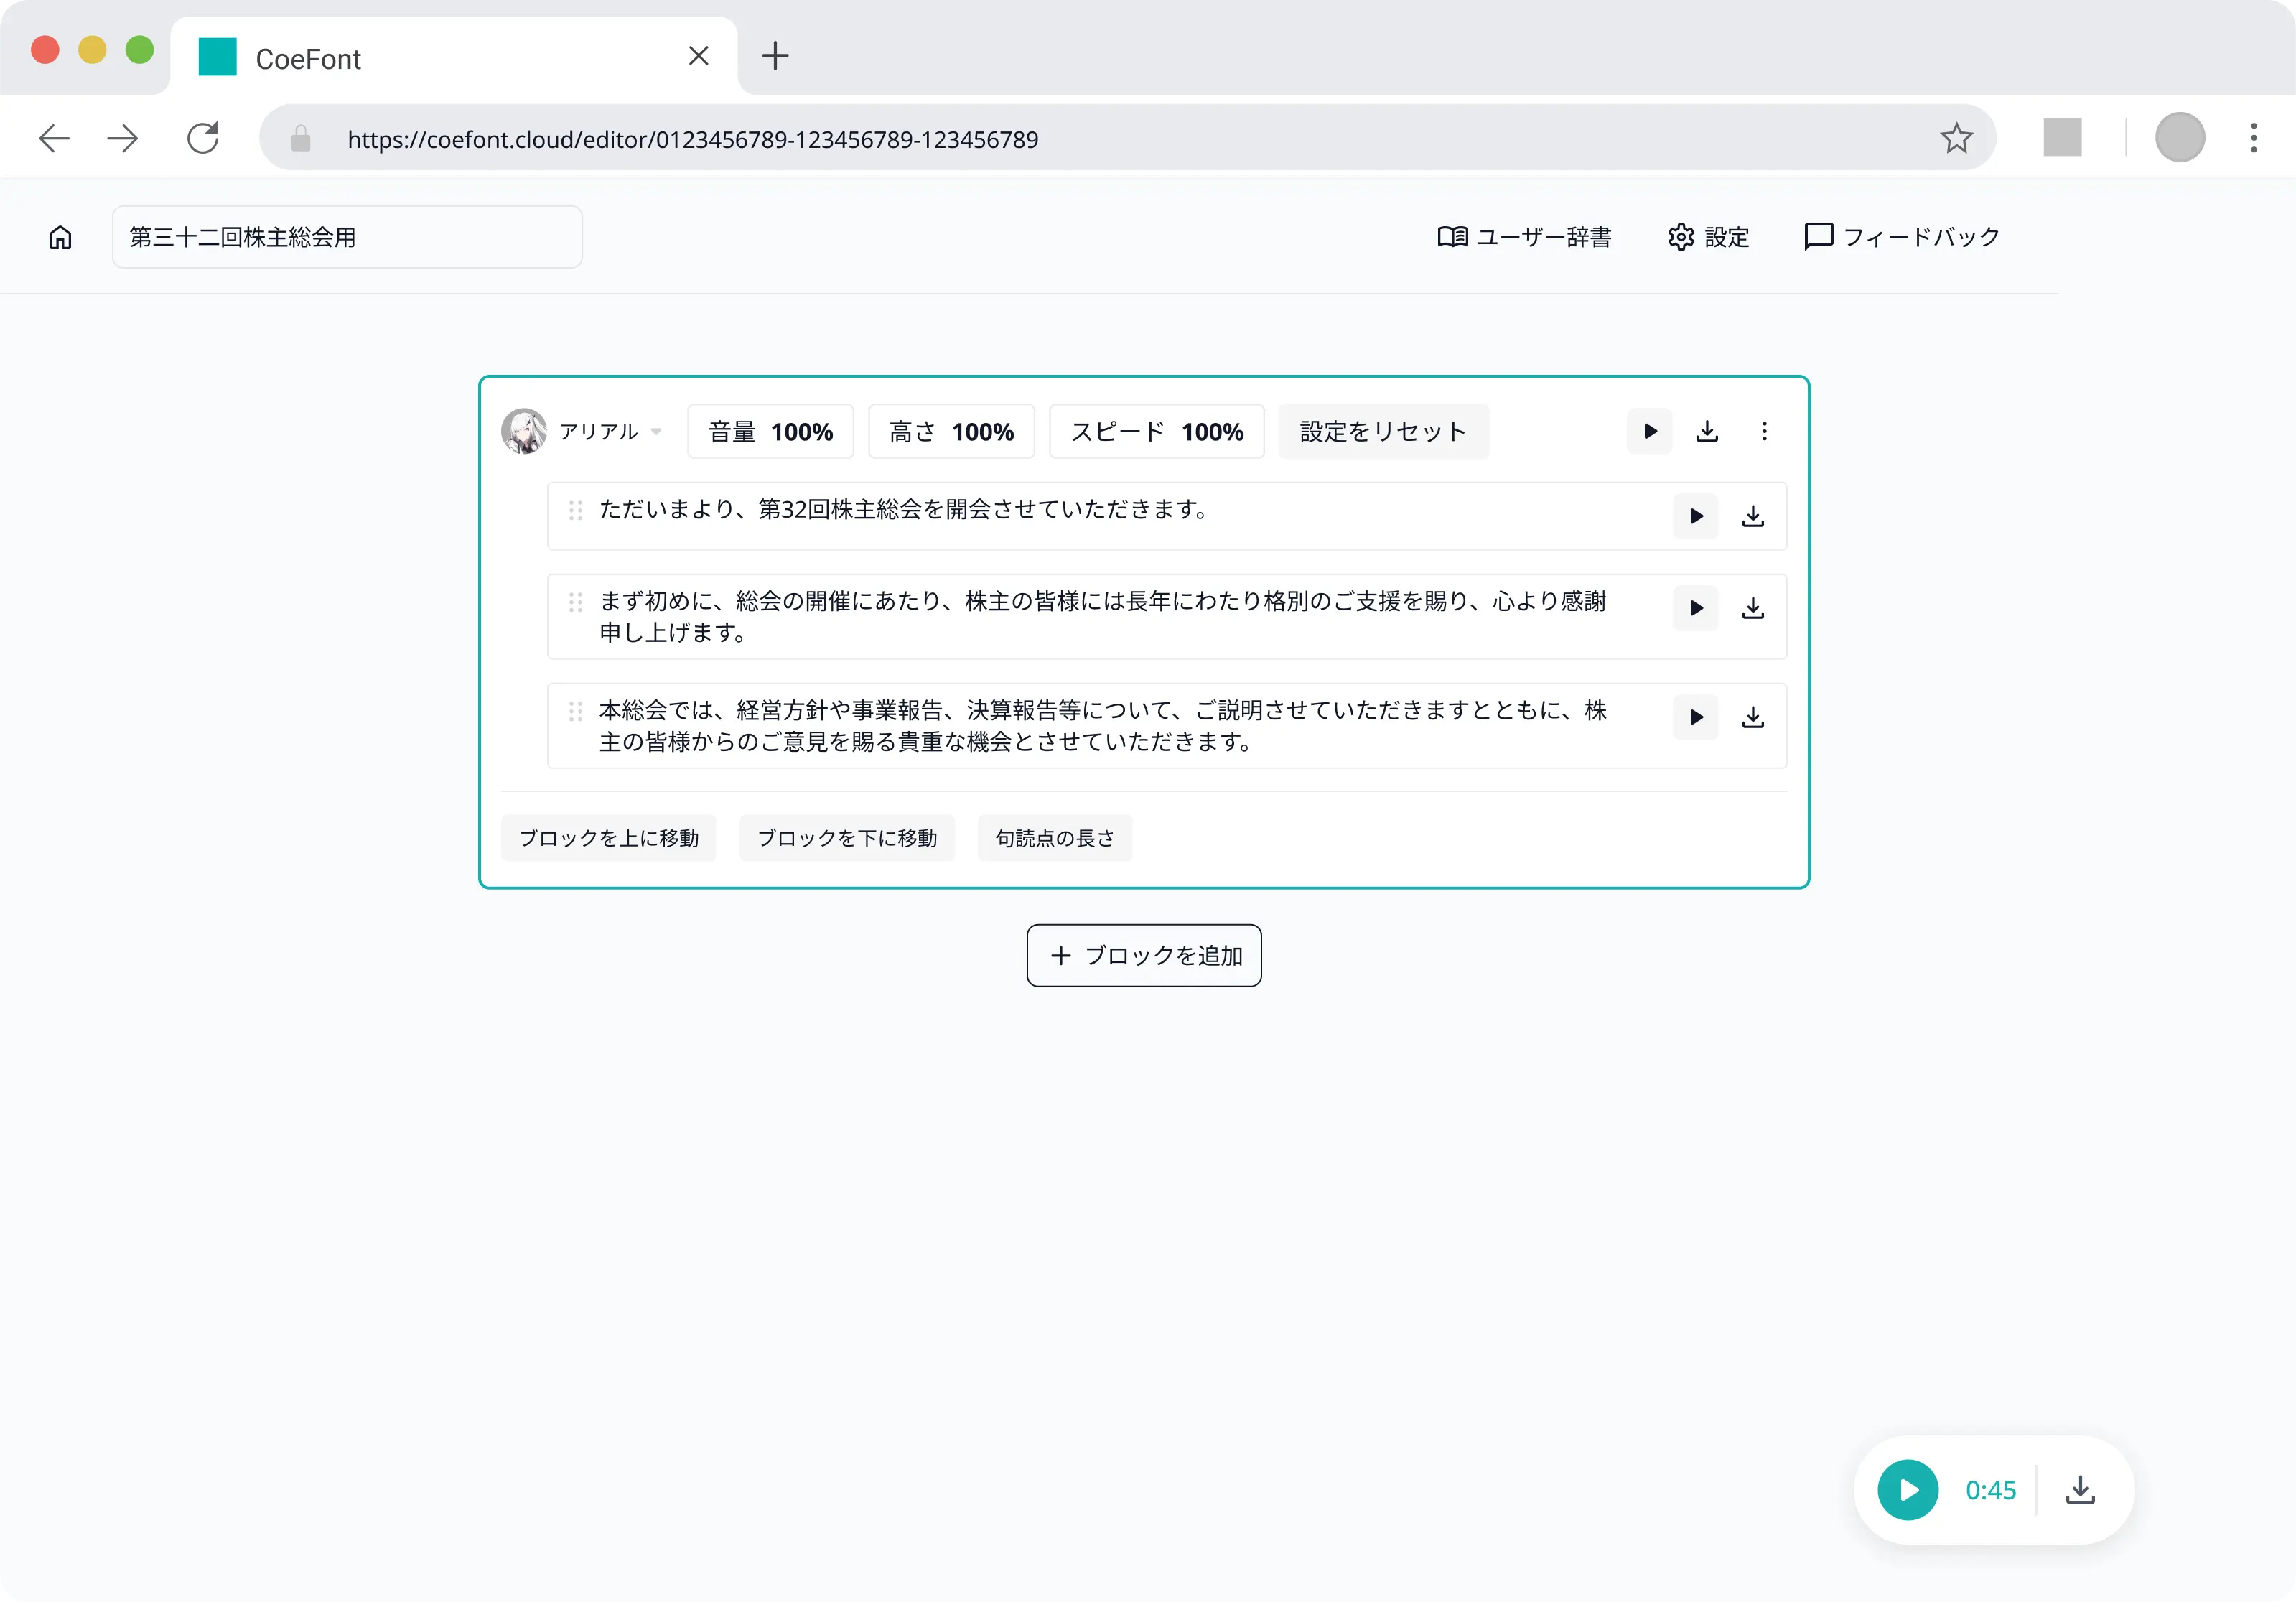Screen dimensions: 2296x1602
Task: Expand the アリアル voice dropdown arrow
Action: pyautogui.click(x=656, y=432)
